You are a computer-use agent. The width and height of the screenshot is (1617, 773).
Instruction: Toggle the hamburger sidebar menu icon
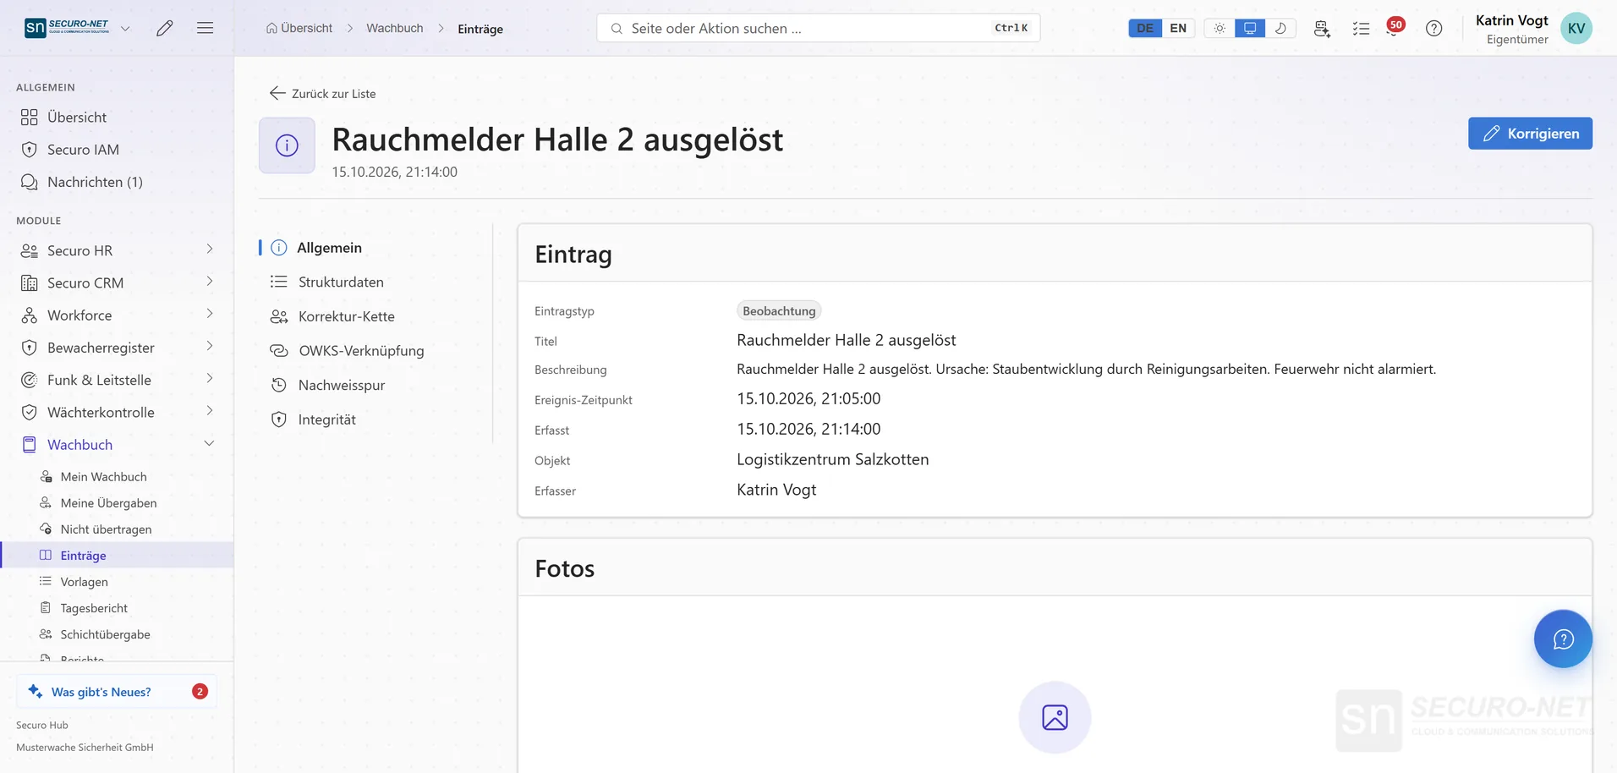205,28
